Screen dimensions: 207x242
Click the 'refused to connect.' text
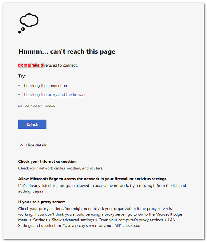point(61,65)
